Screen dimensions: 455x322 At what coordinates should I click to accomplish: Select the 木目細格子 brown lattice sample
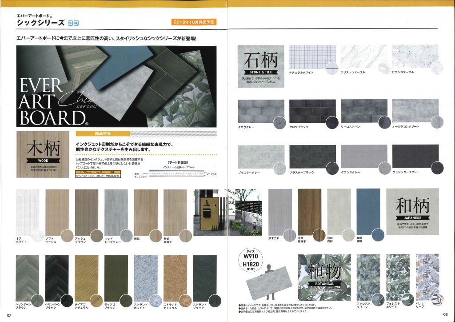pyautogui.click(x=310, y=212)
